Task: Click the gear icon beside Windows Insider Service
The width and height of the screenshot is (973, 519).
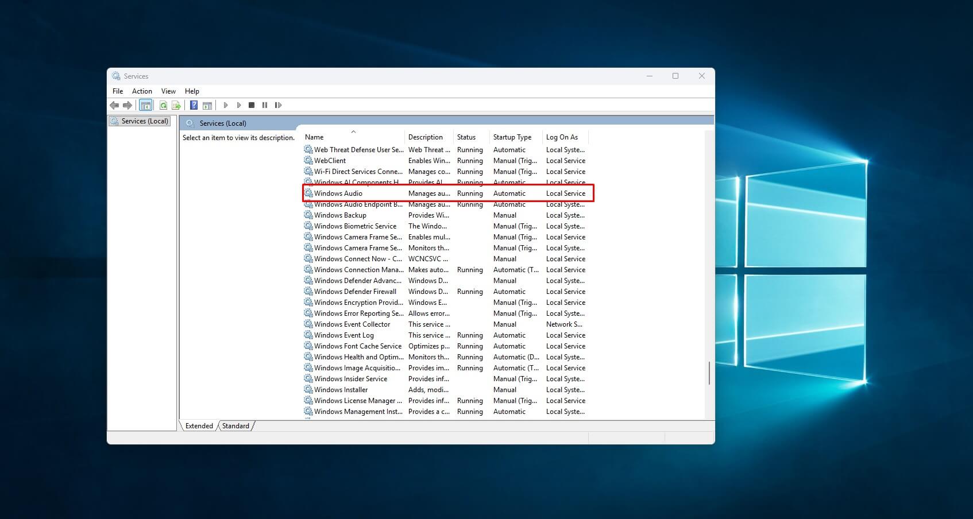Action: pos(308,378)
